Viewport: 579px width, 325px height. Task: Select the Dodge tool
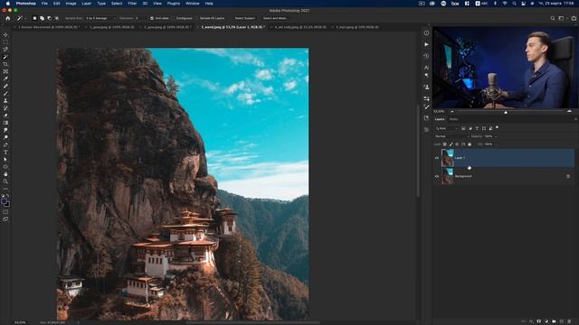coord(5,137)
